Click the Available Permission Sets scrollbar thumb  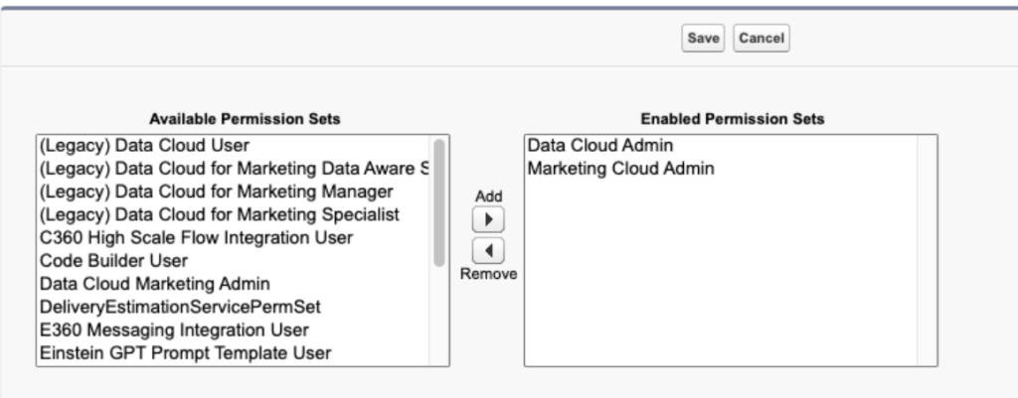pyautogui.click(x=438, y=202)
